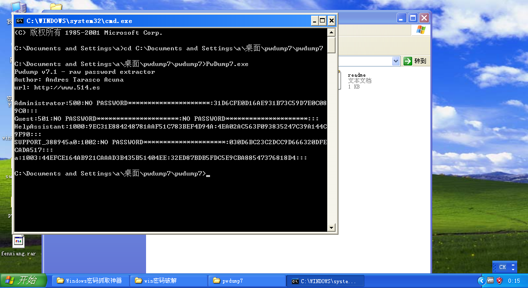Image resolution: width=528 pixels, height=288 pixels.
Task: Close the cmd.exe window
Action: point(331,21)
